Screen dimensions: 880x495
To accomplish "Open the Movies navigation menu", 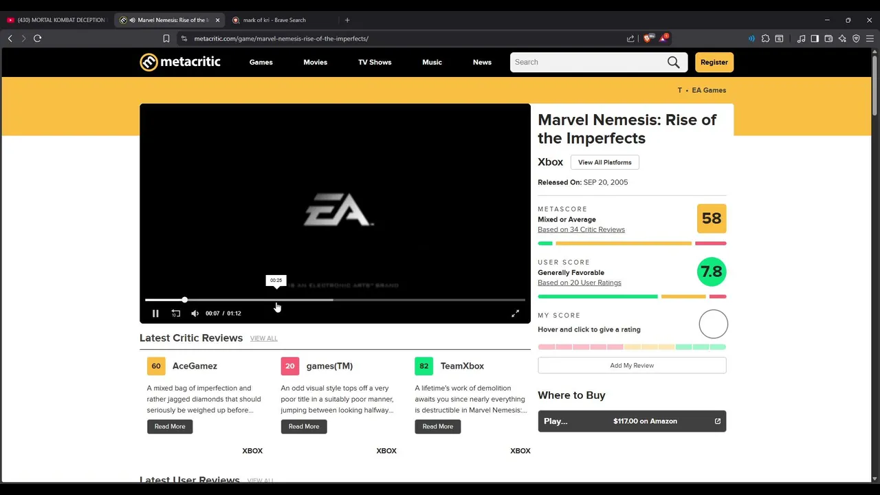I will click(316, 62).
